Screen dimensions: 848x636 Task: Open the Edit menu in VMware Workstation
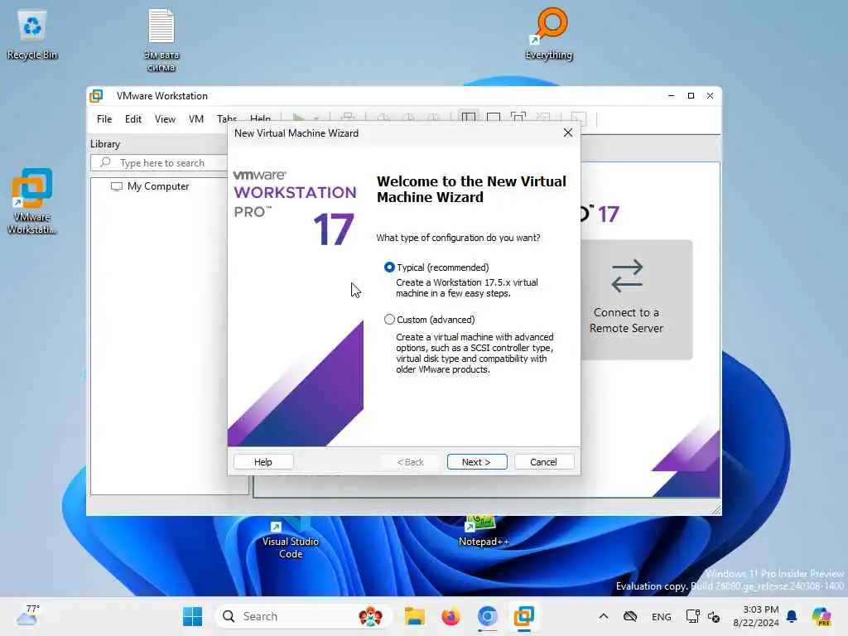tap(133, 119)
